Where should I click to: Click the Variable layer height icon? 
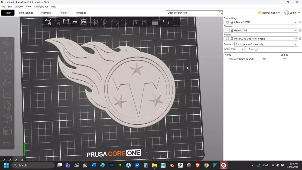tap(155, 22)
